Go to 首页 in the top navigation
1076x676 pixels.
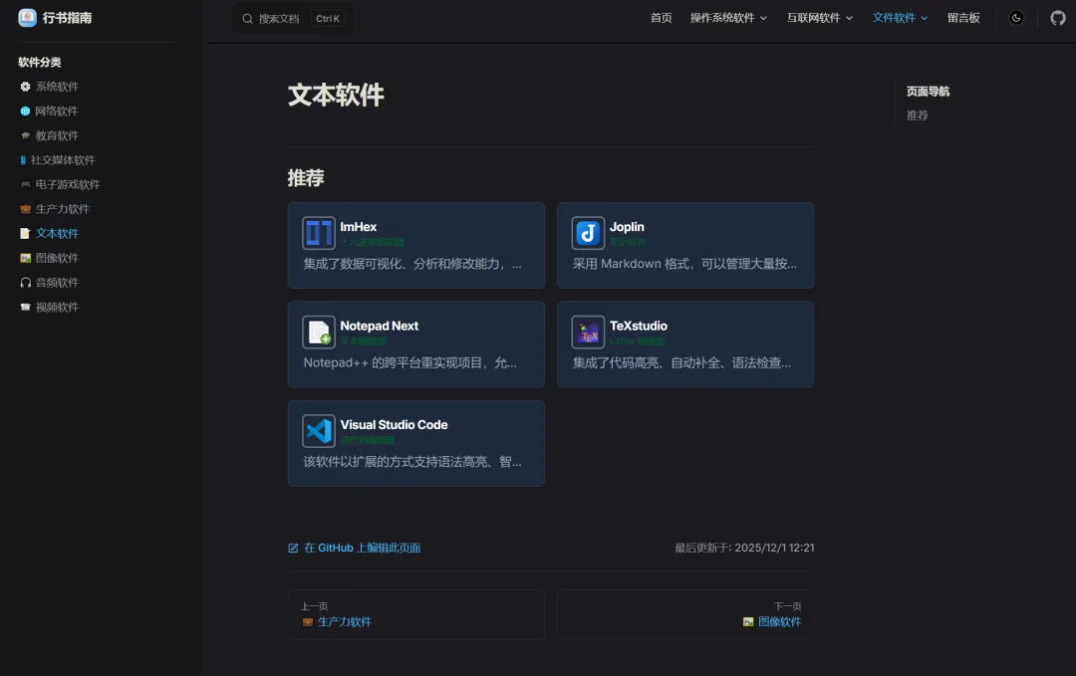(661, 18)
